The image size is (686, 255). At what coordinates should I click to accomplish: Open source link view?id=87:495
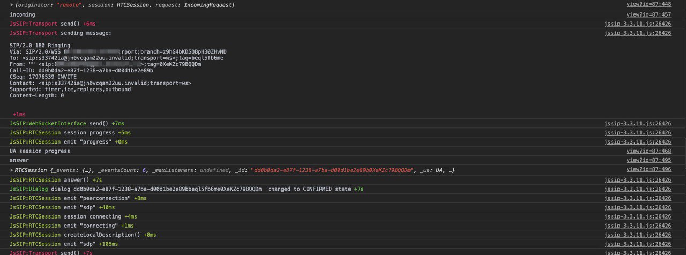click(x=648, y=160)
